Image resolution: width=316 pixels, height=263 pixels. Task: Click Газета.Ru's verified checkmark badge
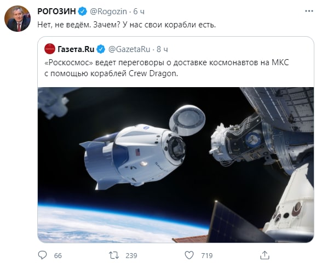click(x=101, y=49)
